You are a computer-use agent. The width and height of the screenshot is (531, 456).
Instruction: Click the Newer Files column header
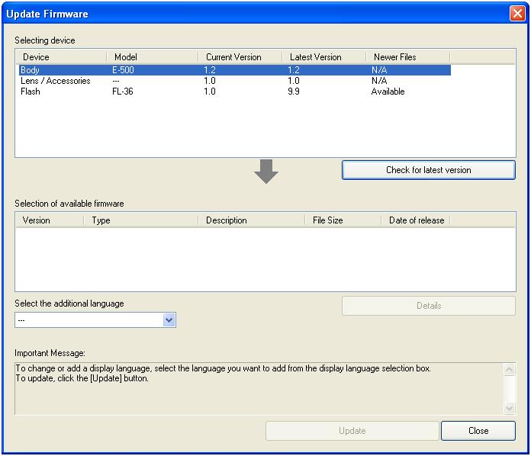point(407,57)
